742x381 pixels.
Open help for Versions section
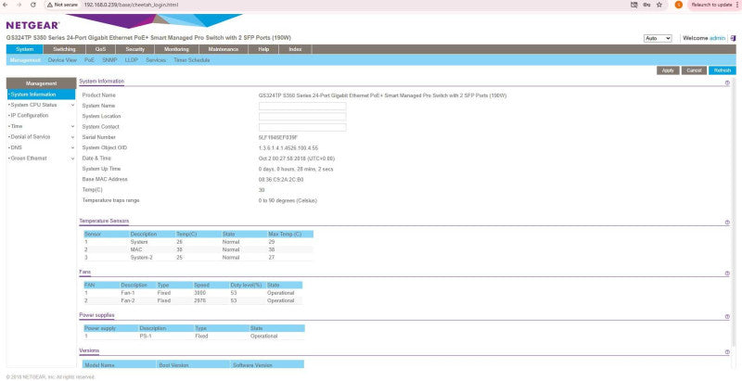click(727, 352)
